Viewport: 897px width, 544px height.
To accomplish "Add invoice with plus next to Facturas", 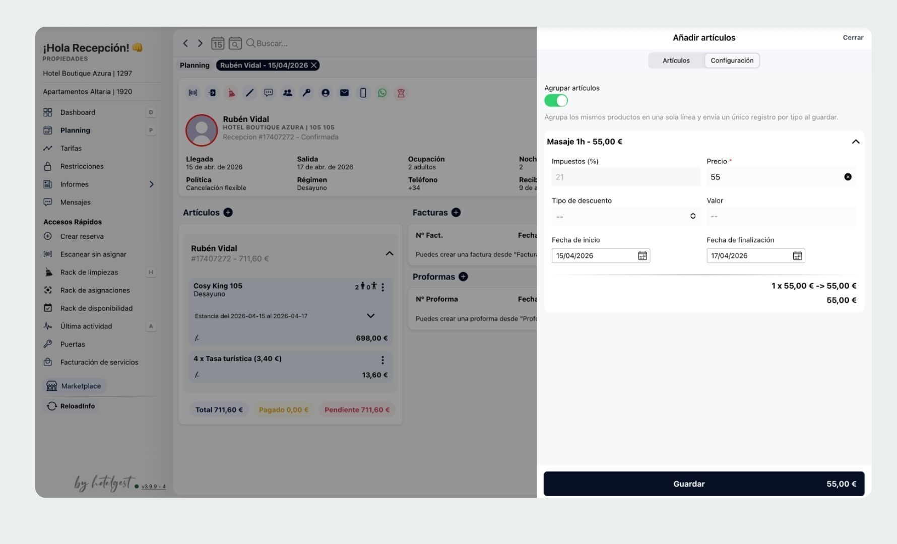I will 456,213.
